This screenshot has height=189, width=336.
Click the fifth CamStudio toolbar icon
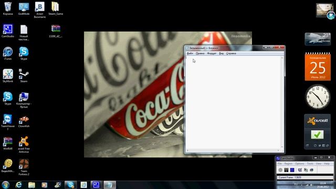(x=306, y=170)
